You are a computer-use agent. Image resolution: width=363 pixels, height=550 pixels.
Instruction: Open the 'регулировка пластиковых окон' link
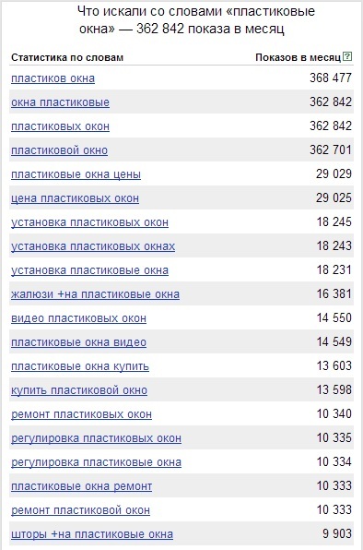click(x=96, y=438)
